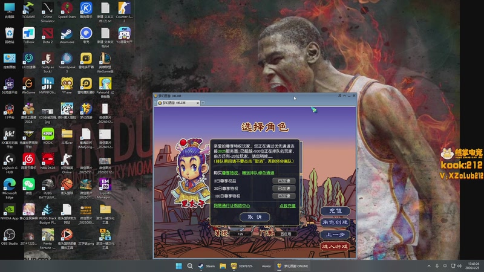Click the 上一步 previous step button
The width and height of the screenshot is (484, 272).
pyautogui.click(x=335, y=235)
